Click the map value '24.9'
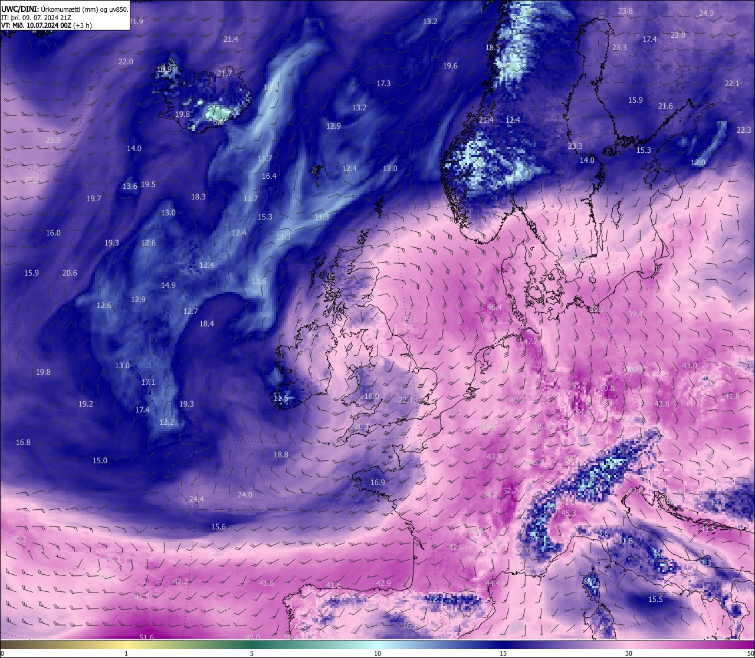 [706, 14]
